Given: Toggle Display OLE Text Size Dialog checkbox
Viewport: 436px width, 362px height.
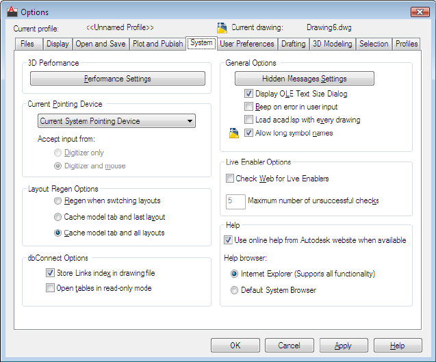Looking at the screenshot, I should pos(249,94).
